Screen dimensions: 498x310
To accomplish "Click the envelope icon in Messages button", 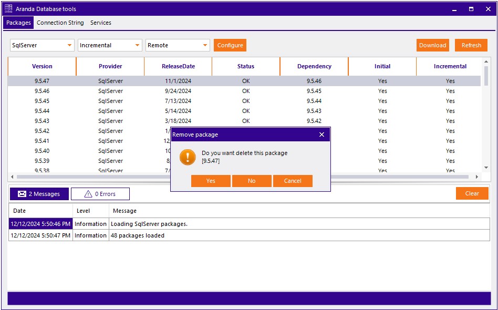I will (22, 194).
